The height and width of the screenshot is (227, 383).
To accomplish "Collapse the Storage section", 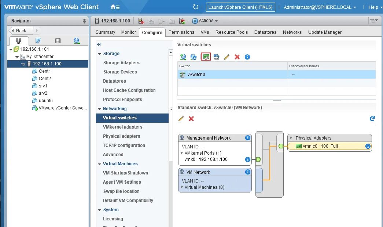I will (x=99, y=54).
